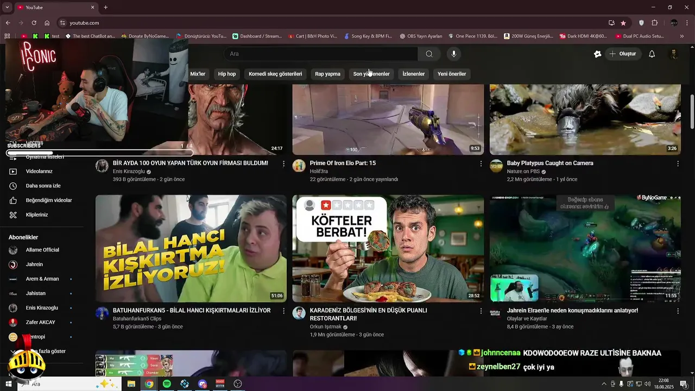Open the Baby Platypus video thumbnail

[585, 119]
